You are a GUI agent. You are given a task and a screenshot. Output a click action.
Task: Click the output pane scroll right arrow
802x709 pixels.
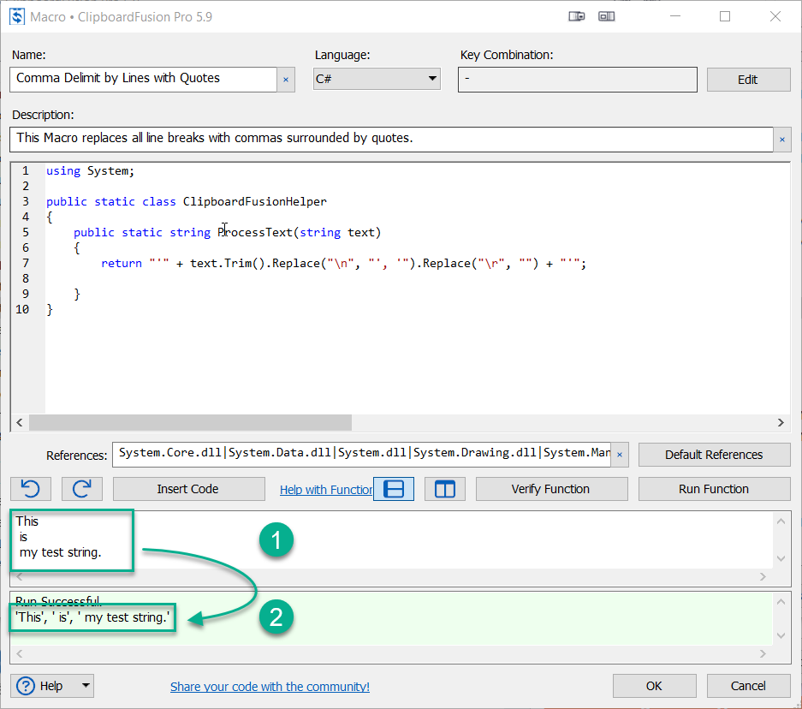(x=763, y=653)
